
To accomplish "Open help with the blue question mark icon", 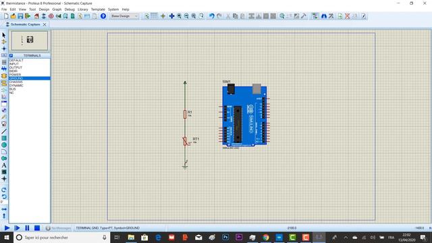I will pyautogui.click(x=103, y=16).
